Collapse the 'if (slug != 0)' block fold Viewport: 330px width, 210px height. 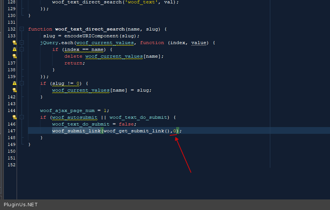coord(22,83)
